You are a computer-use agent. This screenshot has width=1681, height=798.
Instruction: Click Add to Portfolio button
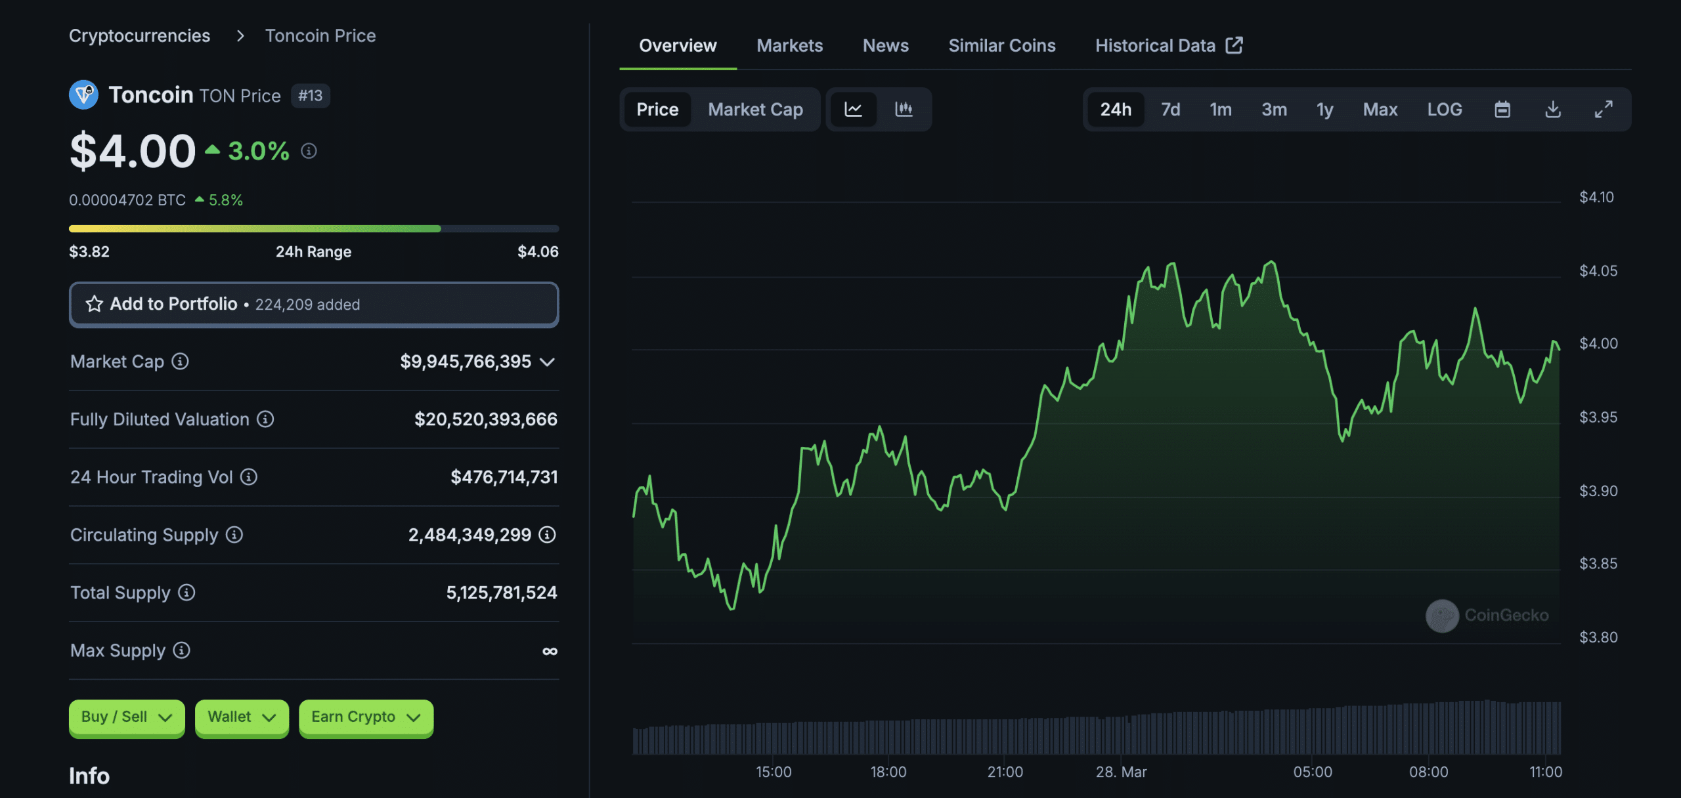[314, 304]
